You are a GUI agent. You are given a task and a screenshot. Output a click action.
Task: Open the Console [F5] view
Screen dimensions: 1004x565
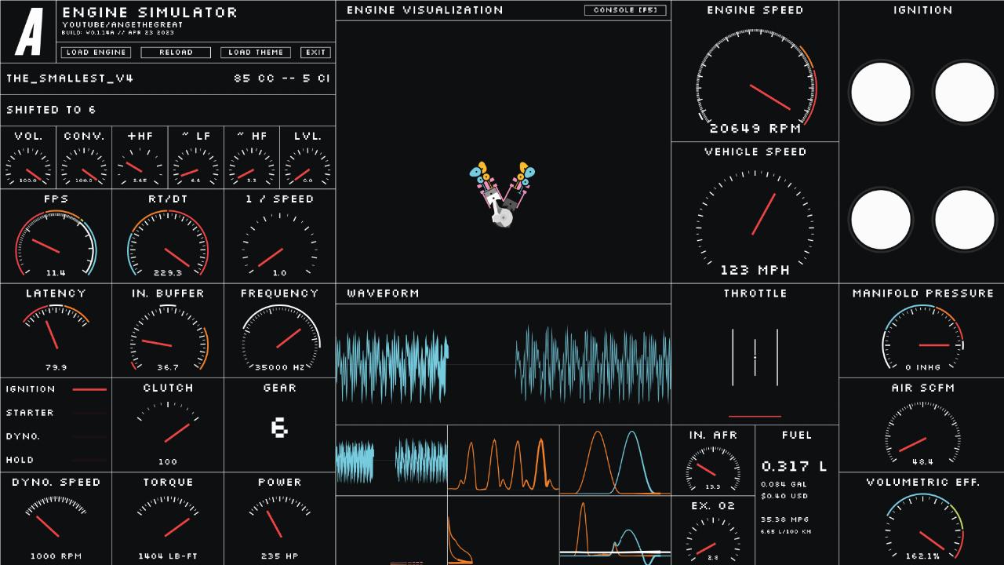(625, 10)
